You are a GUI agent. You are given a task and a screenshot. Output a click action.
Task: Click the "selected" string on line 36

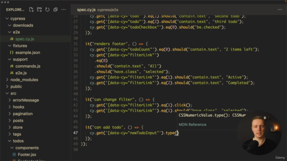coord(154,72)
